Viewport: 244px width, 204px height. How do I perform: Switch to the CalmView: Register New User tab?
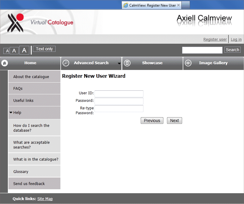click(x=151, y=5)
